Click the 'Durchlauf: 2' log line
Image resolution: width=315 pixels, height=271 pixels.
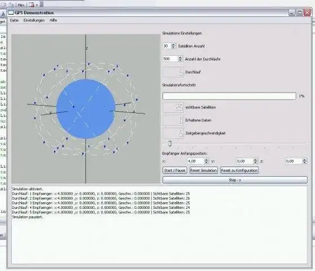click(x=101, y=198)
